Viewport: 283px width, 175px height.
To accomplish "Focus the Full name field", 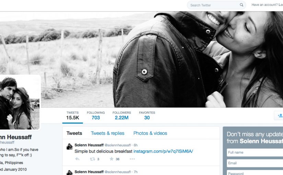I will point(255,152).
